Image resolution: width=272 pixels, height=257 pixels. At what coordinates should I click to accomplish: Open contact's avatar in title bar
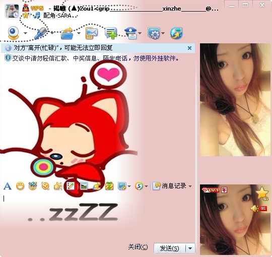pos(12,11)
